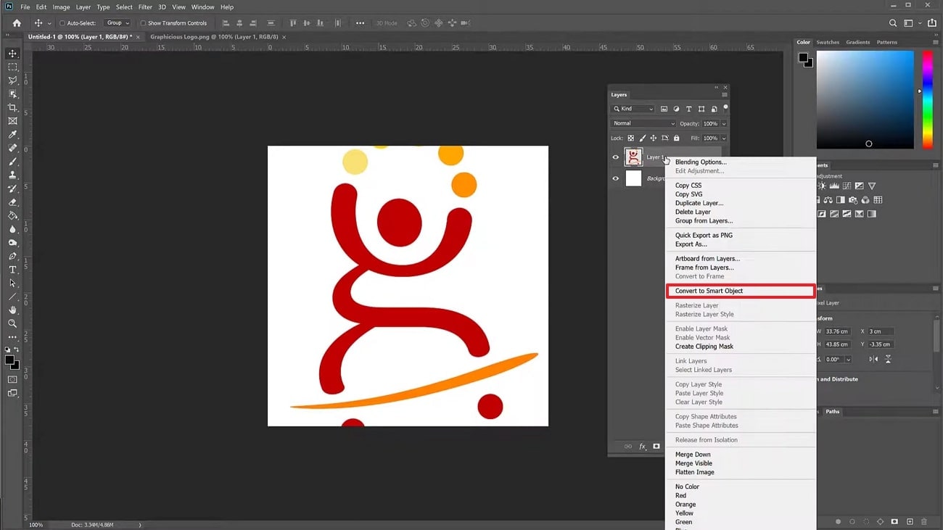Screen dimensions: 943x530
Task: Filter layers by pixel layer icon
Action: (x=664, y=109)
